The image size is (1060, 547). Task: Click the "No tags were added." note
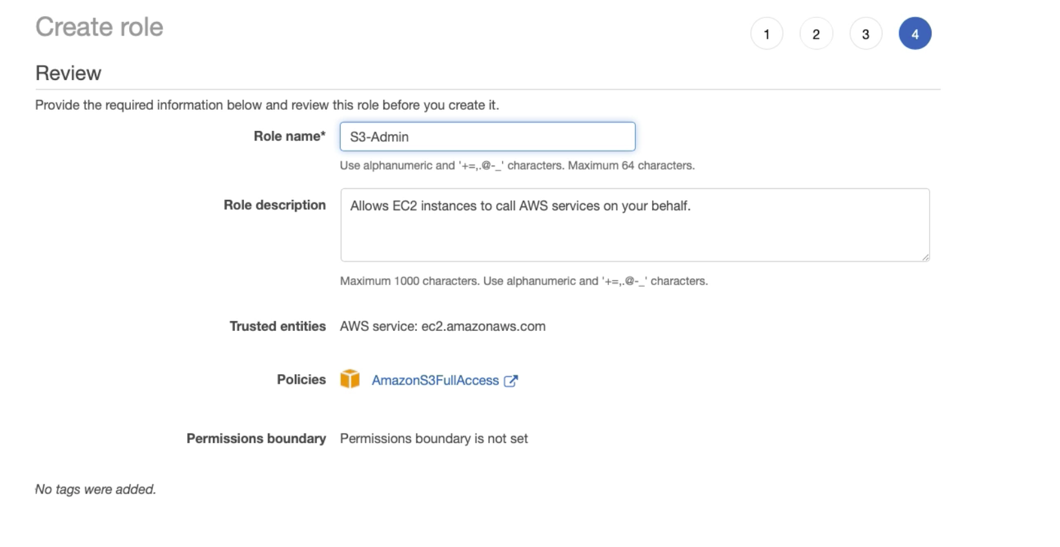(x=96, y=489)
